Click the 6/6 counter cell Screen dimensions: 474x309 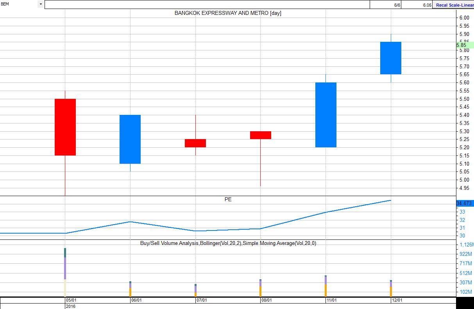385,5
